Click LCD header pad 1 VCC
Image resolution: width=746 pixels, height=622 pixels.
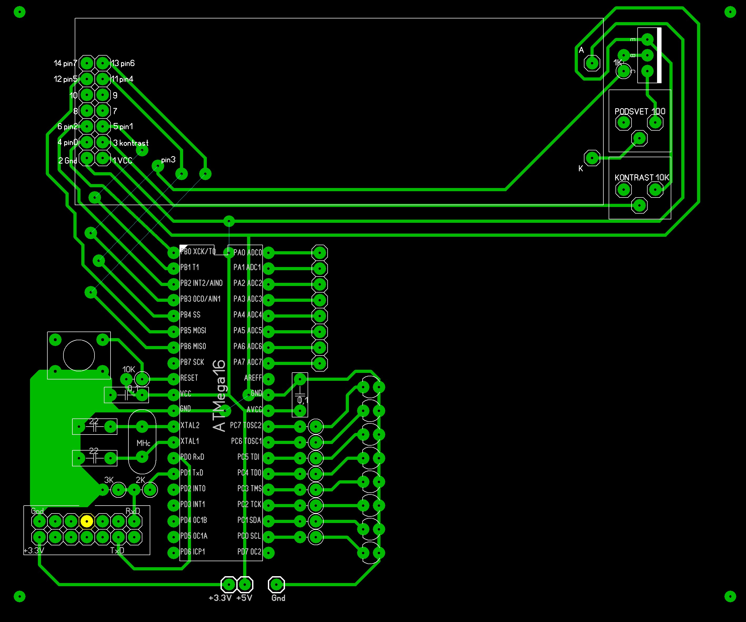(x=103, y=158)
